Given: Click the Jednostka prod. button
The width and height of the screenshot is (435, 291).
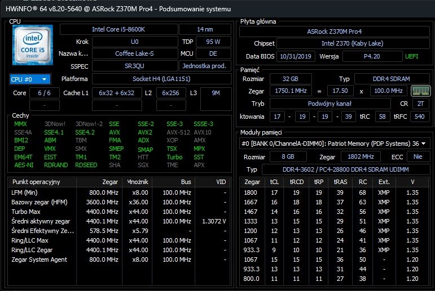Looking at the screenshot, I should pos(204,66).
